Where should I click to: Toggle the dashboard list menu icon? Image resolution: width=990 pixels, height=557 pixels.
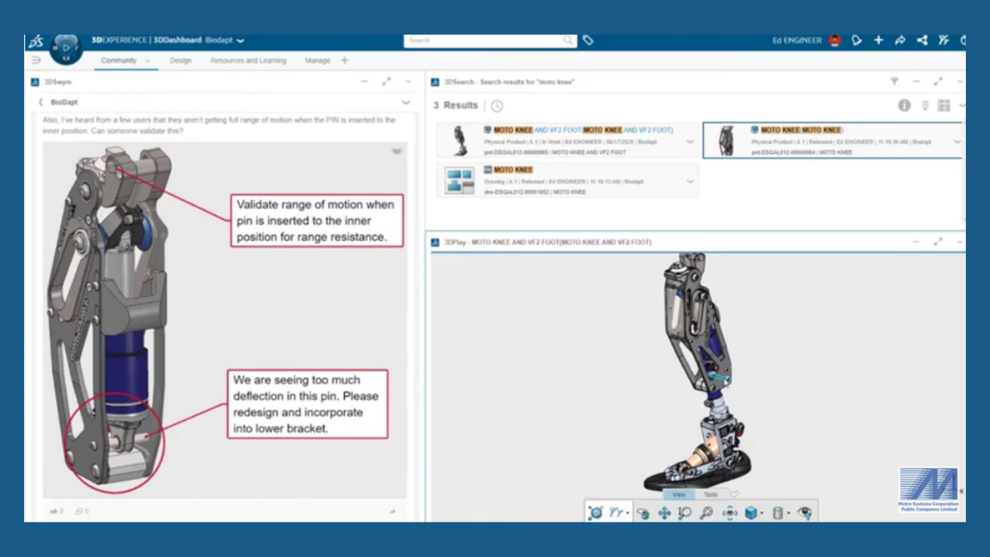36,60
